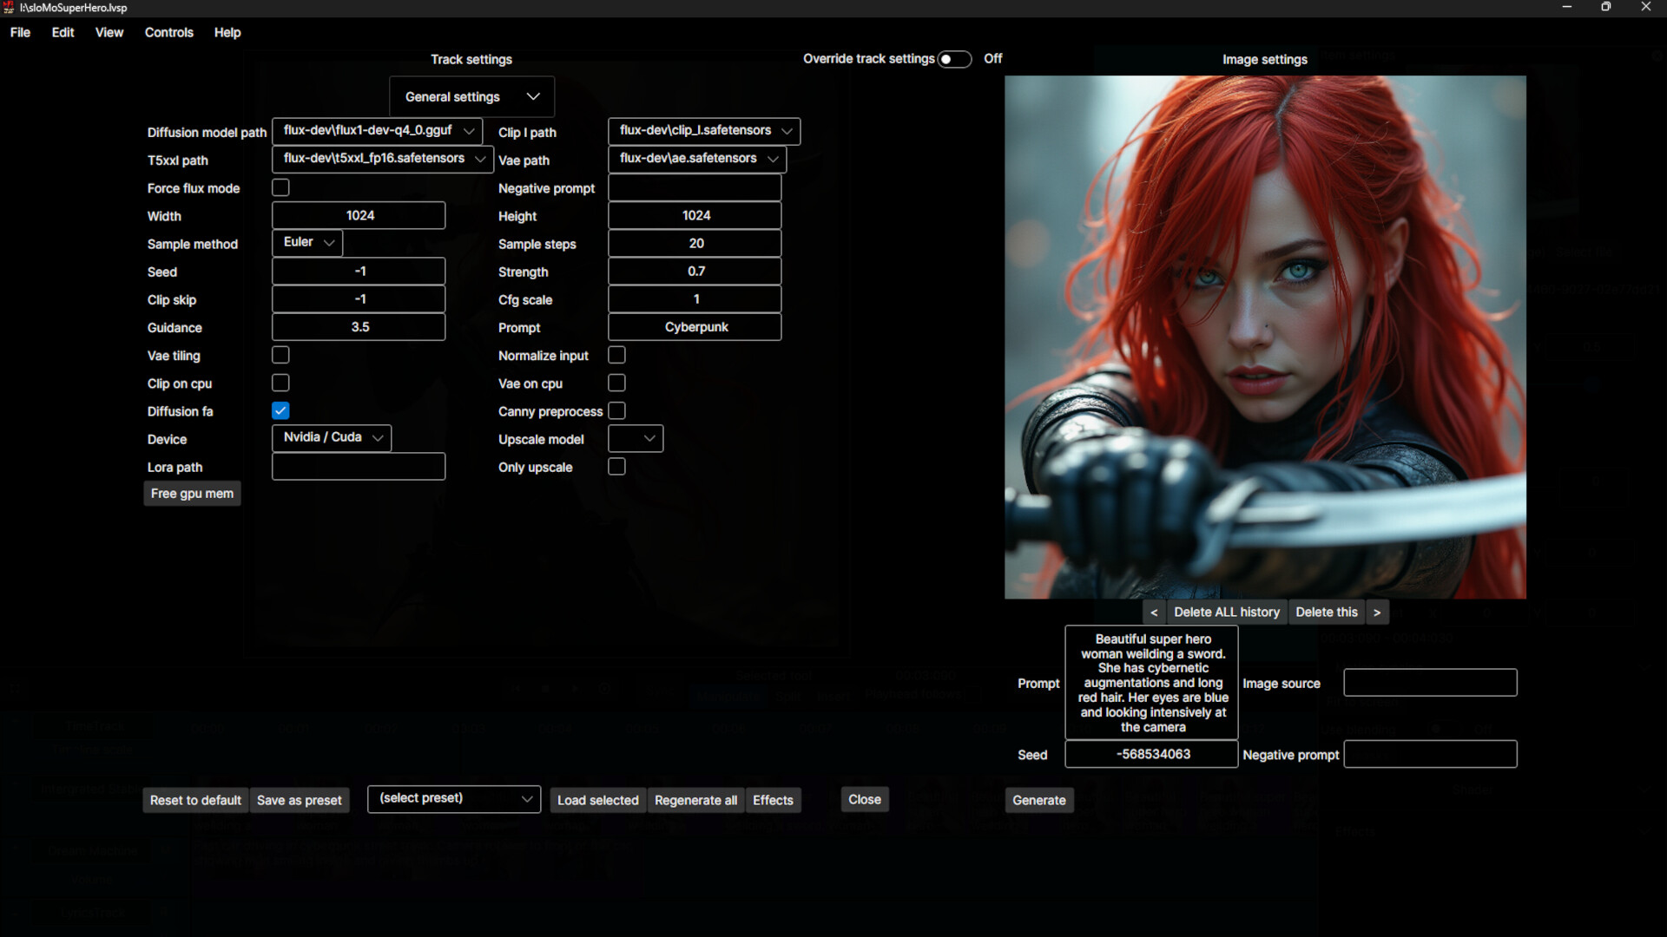The height and width of the screenshot is (937, 1667).
Task: Open the General settings dropdown
Action: pyautogui.click(x=471, y=96)
